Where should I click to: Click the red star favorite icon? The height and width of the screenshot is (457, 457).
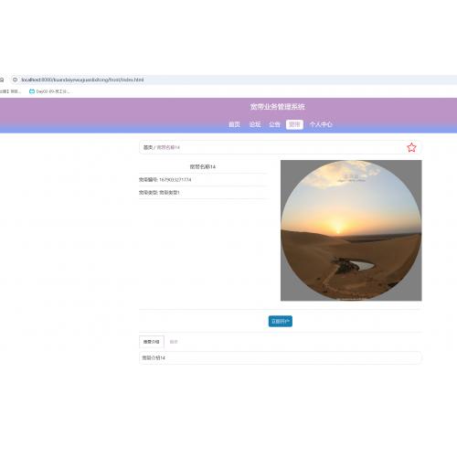[x=411, y=147]
